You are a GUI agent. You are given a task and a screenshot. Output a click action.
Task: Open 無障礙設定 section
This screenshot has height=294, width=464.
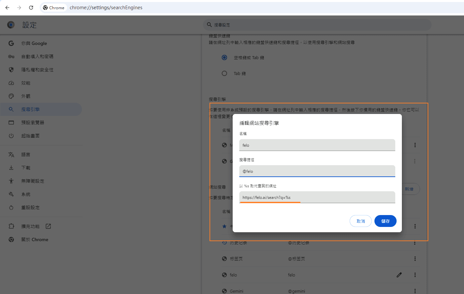point(41,181)
